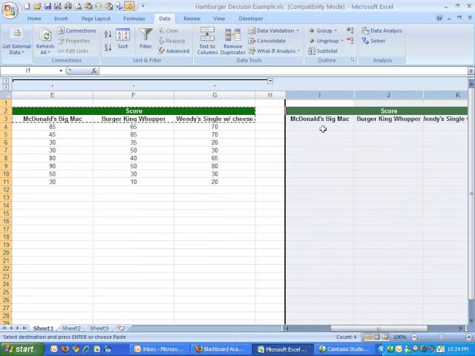Image resolution: width=475 pixels, height=356 pixels.
Task: Open the Formulas ribbon tab
Action: pos(134,19)
